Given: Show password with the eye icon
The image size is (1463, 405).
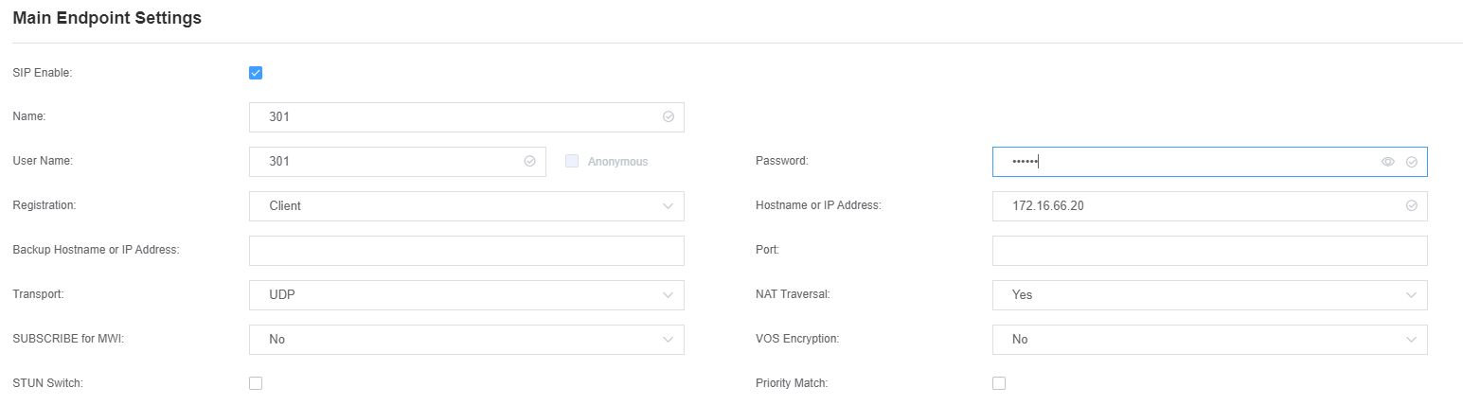Looking at the screenshot, I should [x=1387, y=162].
